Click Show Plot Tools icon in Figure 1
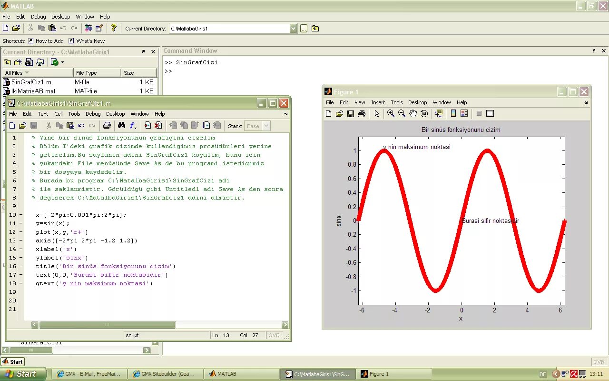Viewport: 609px width, 381px height. [x=490, y=113]
